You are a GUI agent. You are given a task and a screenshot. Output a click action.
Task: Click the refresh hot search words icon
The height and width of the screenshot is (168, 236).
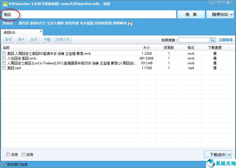coord(130,23)
